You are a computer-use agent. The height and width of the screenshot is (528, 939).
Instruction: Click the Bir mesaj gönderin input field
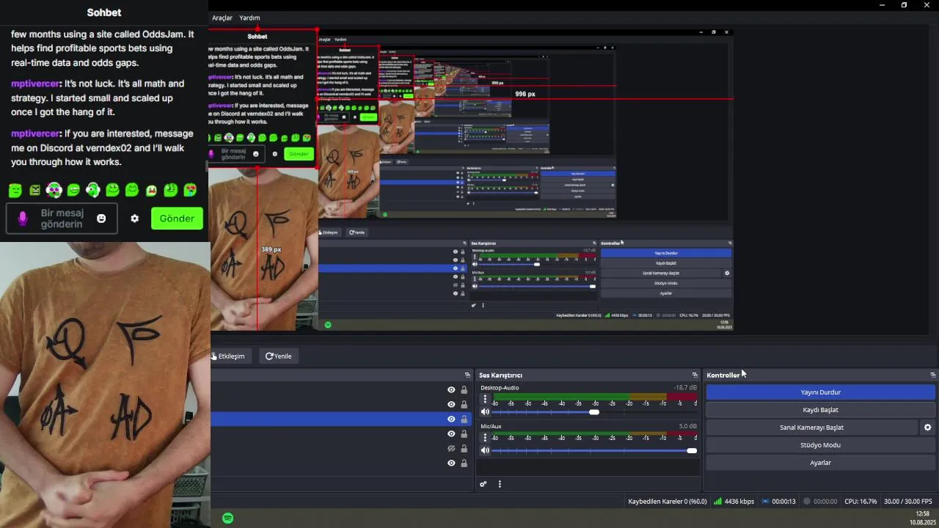[x=62, y=219]
